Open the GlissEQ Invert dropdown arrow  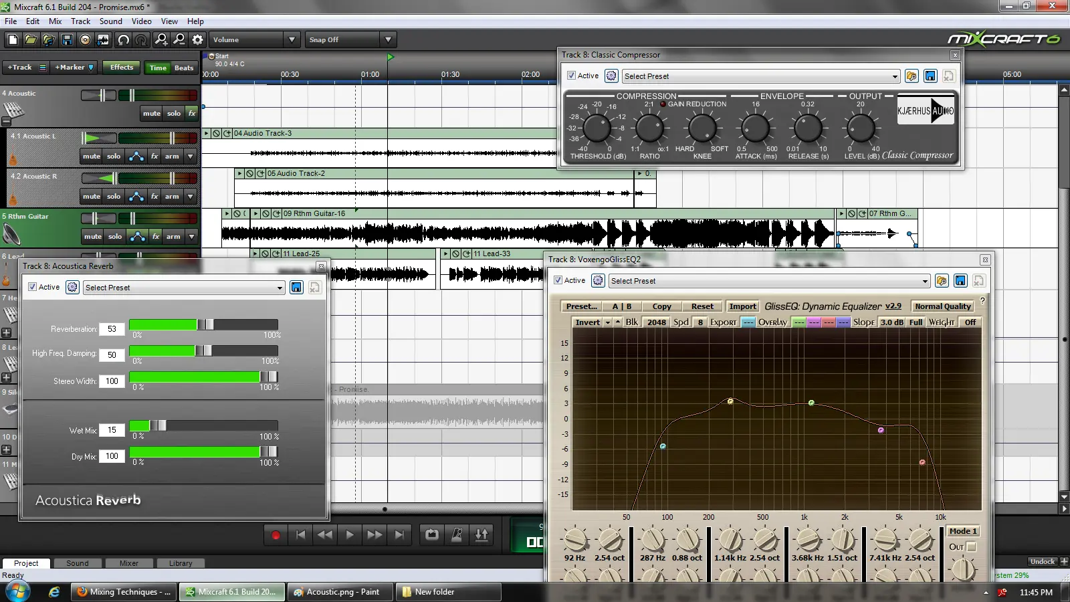pos(608,322)
